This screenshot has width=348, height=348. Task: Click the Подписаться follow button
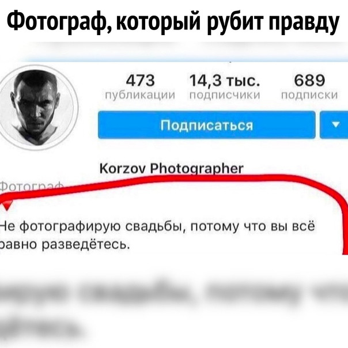207,125
